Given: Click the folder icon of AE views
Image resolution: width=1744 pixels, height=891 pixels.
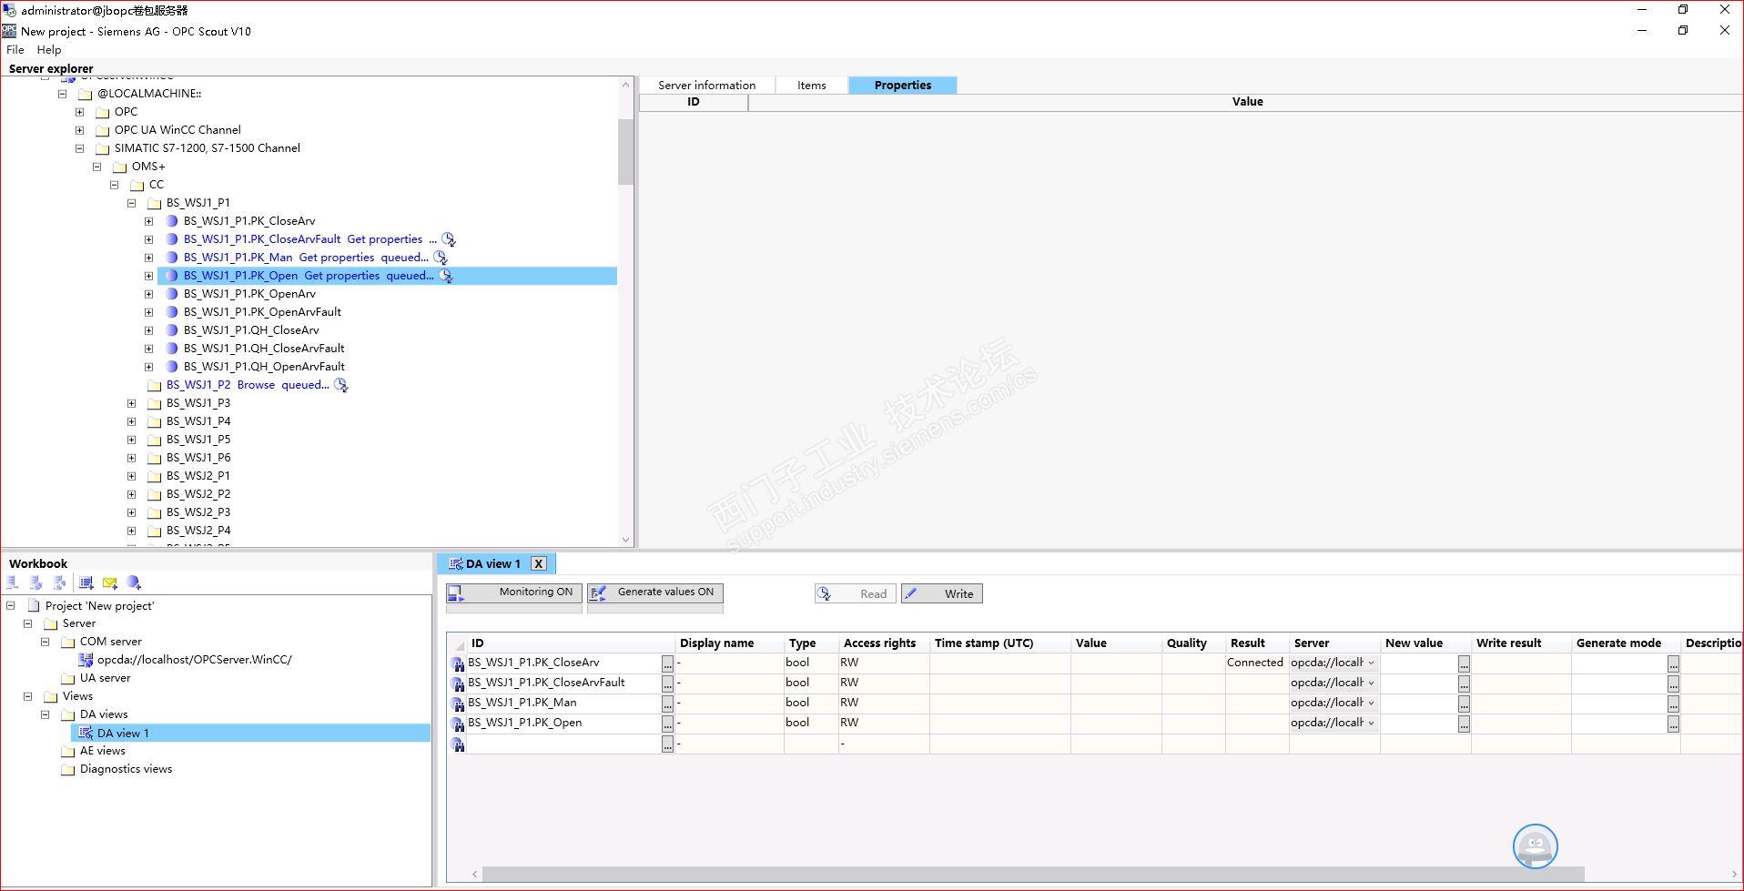Looking at the screenshot, I should (68, 751).
